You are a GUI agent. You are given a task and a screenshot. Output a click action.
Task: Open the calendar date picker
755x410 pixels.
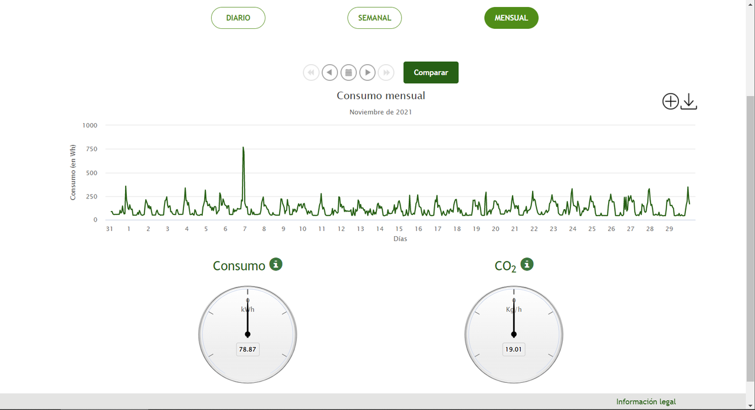pyautogui.click(x=349, y=72)
